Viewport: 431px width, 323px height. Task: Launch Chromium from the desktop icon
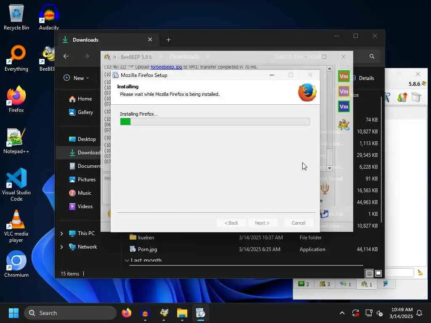pos(16,264)
